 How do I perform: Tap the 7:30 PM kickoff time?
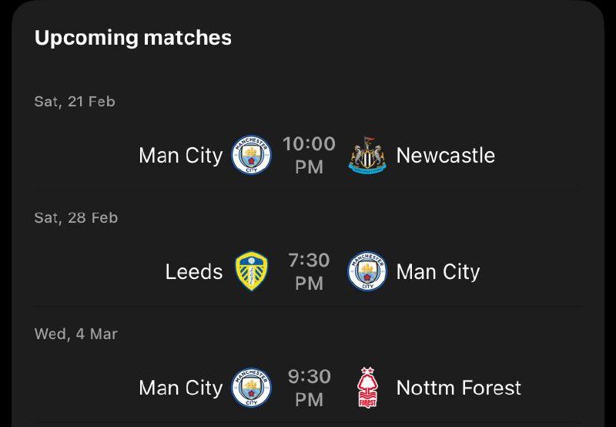tap(309, 271)
